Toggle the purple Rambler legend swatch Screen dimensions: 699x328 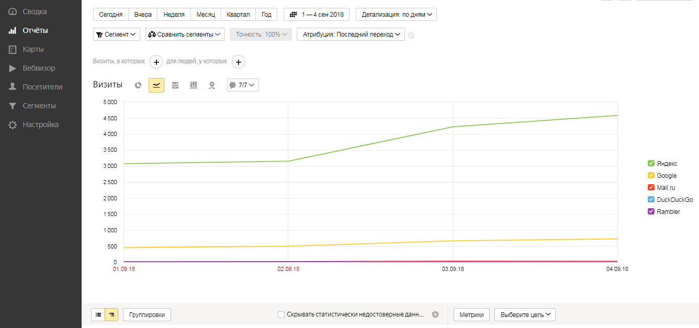651,212
